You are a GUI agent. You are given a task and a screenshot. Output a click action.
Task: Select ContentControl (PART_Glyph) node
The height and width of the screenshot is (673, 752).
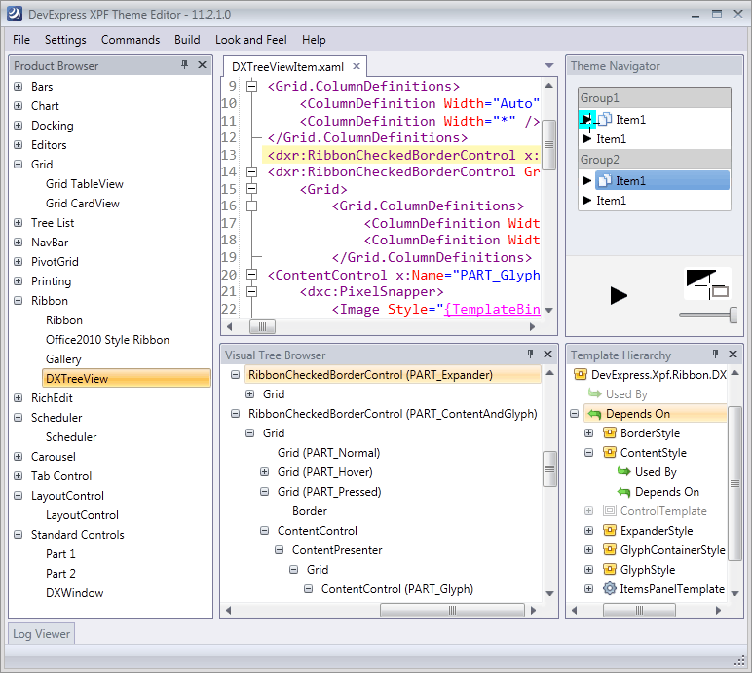(x=397, y=589)
